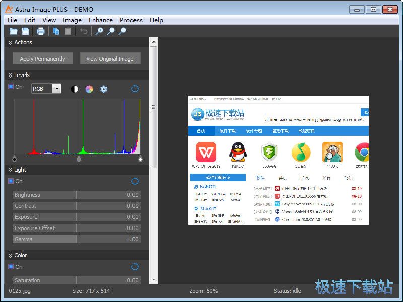403x302 pixels.
Task: Disable the Light On checkbox
Action: [x=11, y=181]
